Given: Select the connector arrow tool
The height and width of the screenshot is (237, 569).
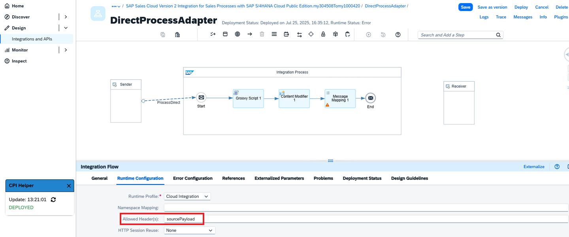Looking at the screenshot, I should click(x=250, y=34).
